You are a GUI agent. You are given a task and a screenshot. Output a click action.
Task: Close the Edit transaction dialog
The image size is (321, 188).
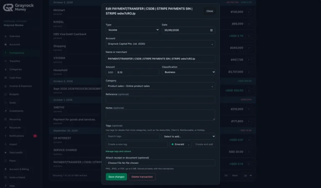210,11
